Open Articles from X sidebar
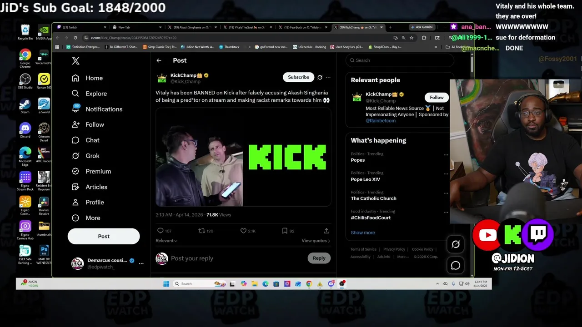 pyautogui.click(x=90, y=187)
